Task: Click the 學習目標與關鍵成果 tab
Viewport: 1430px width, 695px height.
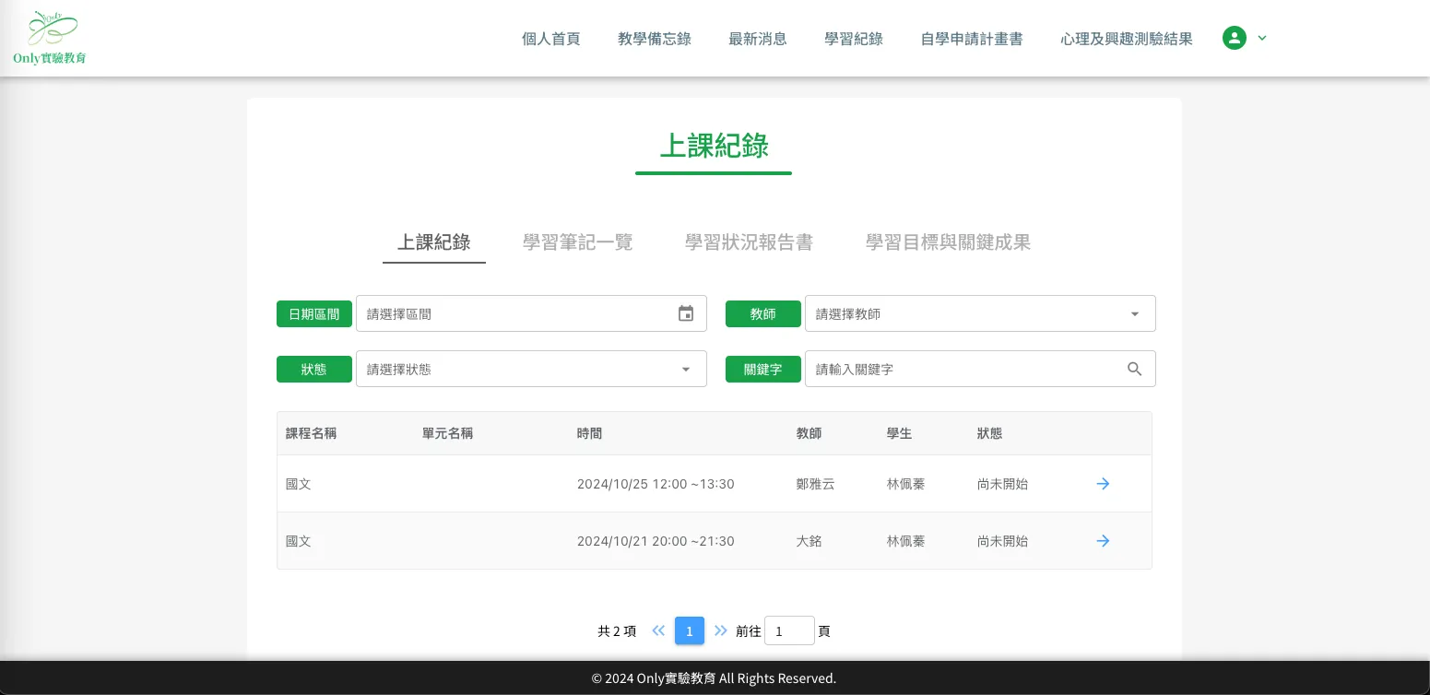Action: (948, 242)
